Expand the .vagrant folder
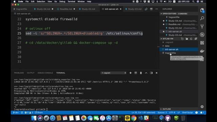The width and height of the screenshot is (217, 122). 169,42
